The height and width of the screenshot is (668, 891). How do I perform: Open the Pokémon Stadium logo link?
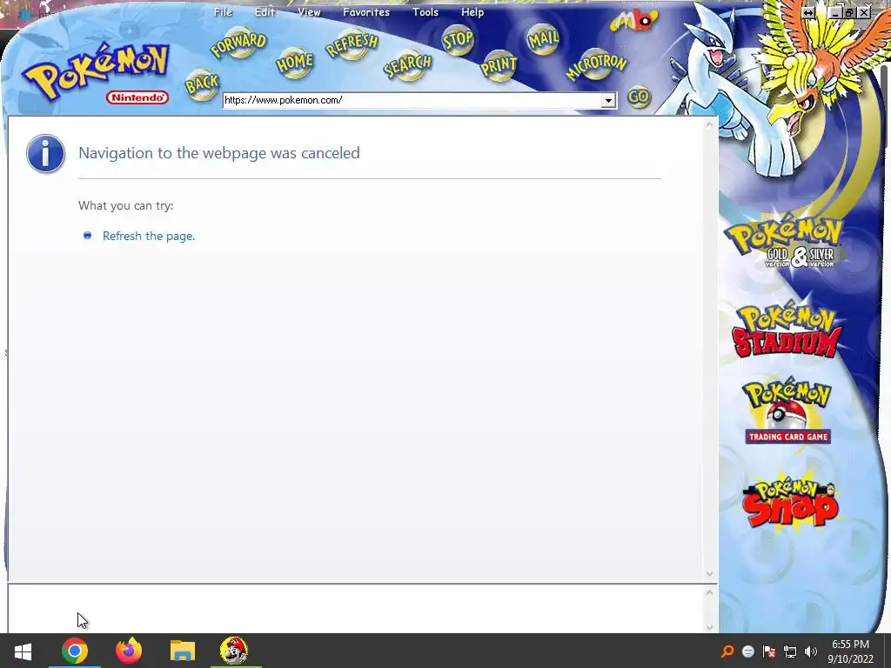787,331
